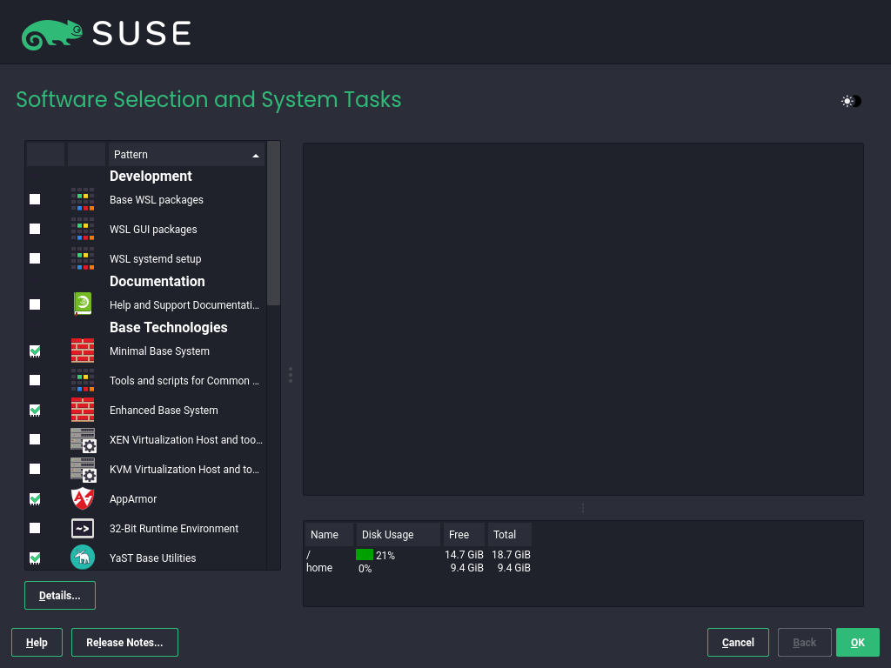
Task: Open the Release Notes
Action: (x=124, y=643)
